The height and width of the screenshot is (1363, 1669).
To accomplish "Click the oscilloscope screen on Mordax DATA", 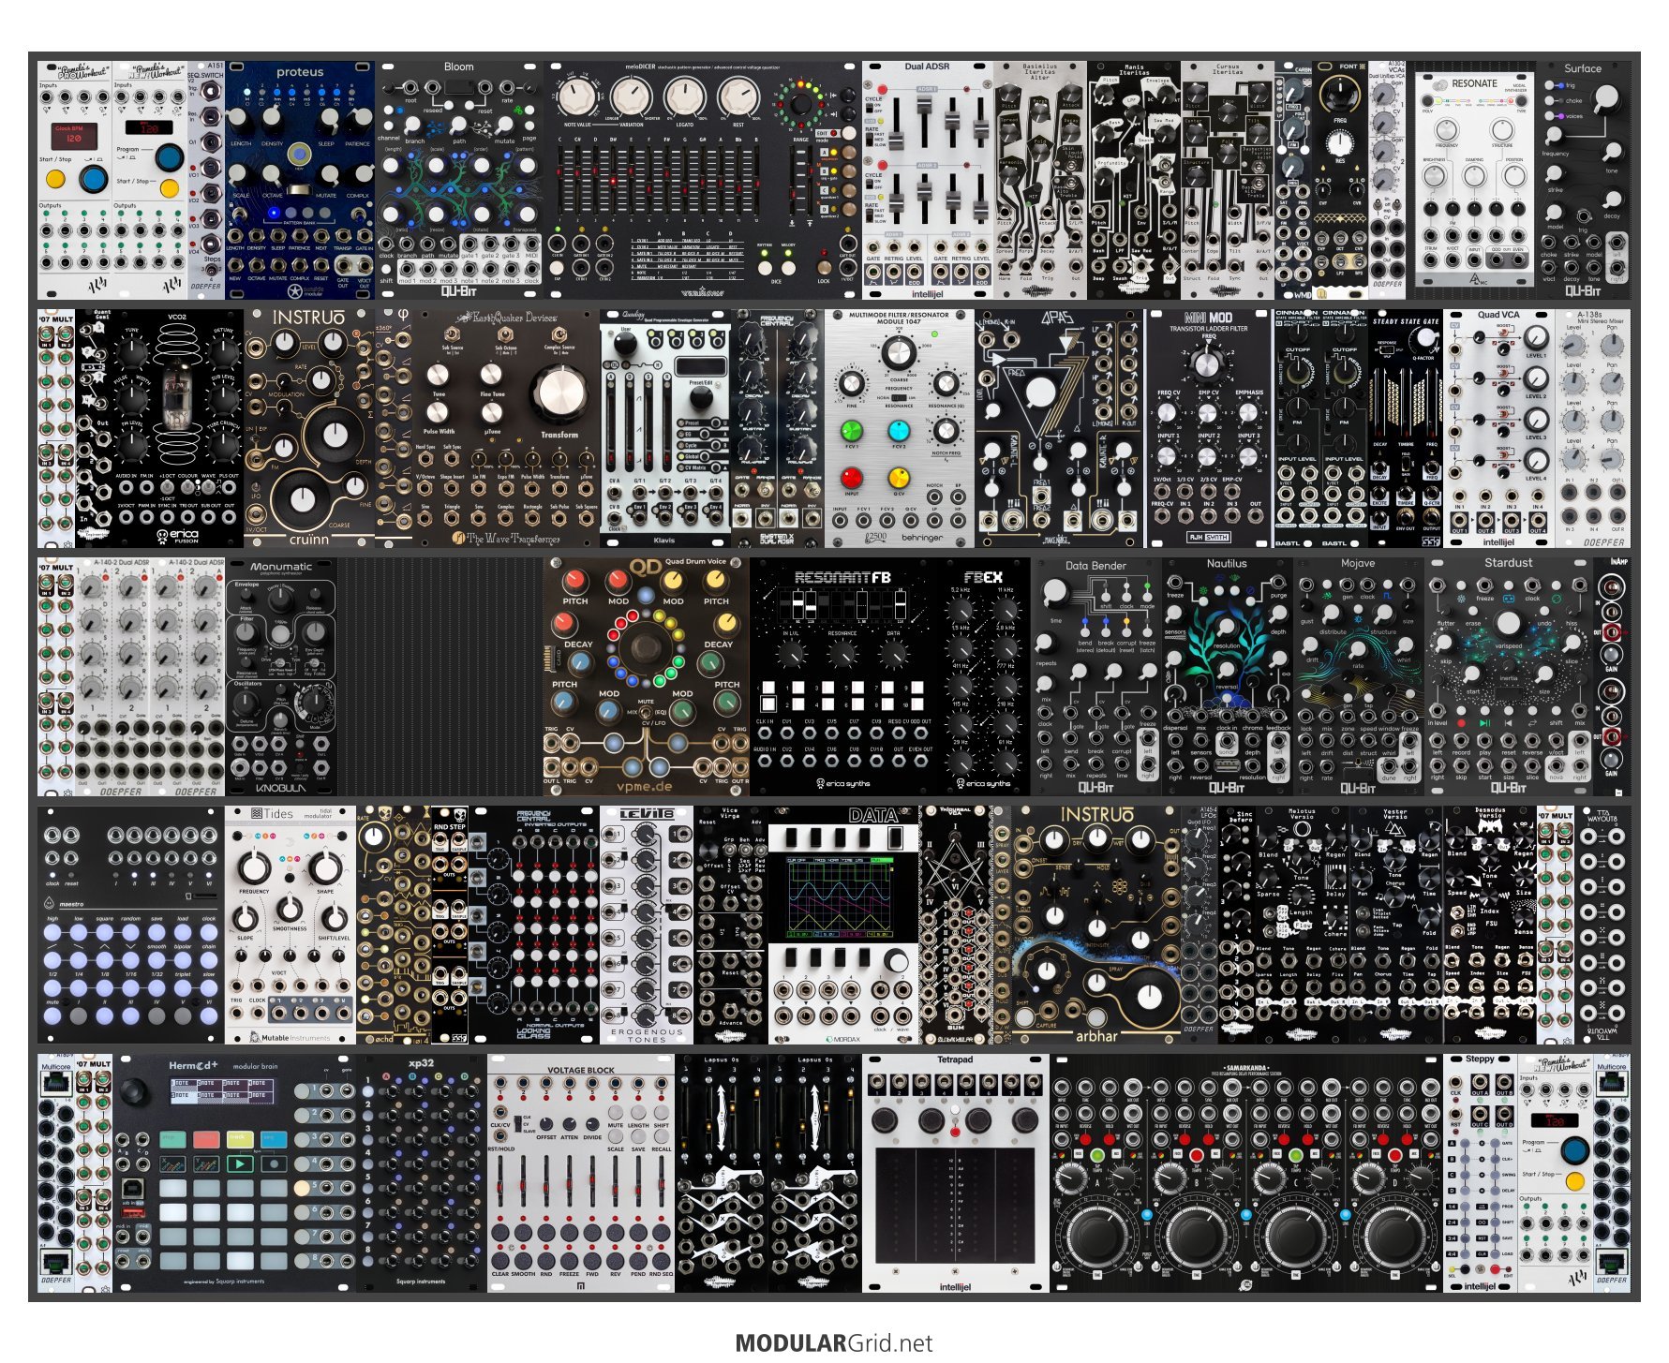I will (x=840, y=897).
